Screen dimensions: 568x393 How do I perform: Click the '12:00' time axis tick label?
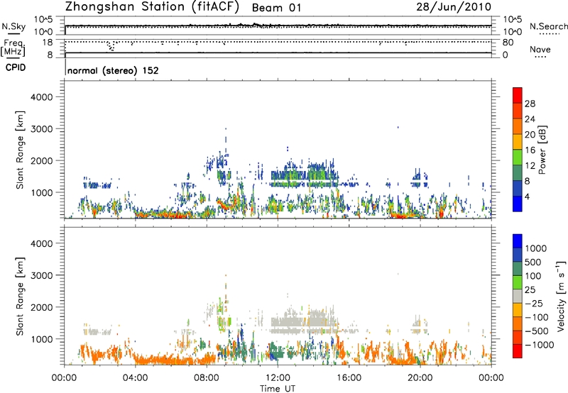(x=278, y=378)
